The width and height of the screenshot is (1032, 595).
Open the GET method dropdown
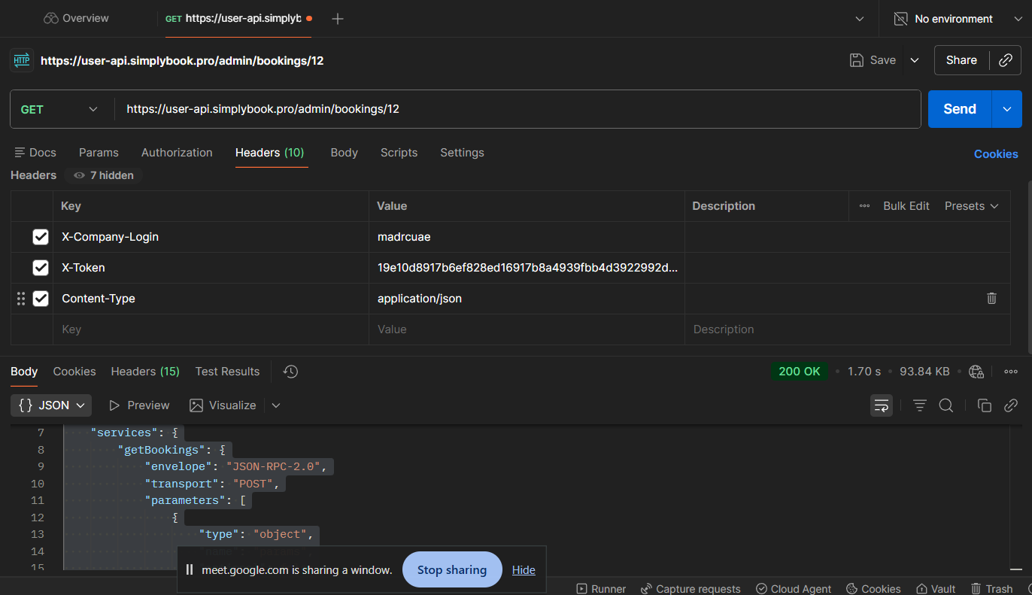(x=60, y=109)
